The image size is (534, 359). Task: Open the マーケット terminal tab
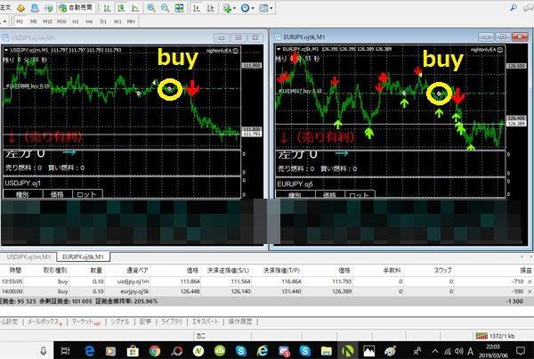[85, 322]
